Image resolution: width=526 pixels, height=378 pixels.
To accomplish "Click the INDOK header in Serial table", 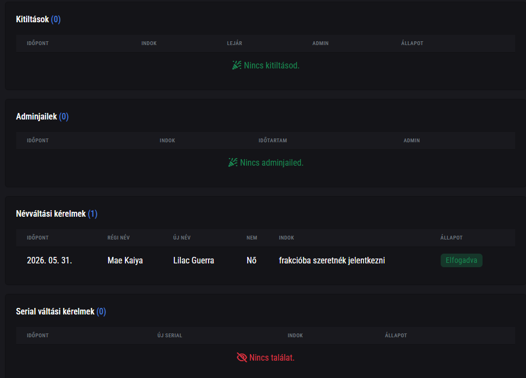I will [x=295, y=336].
